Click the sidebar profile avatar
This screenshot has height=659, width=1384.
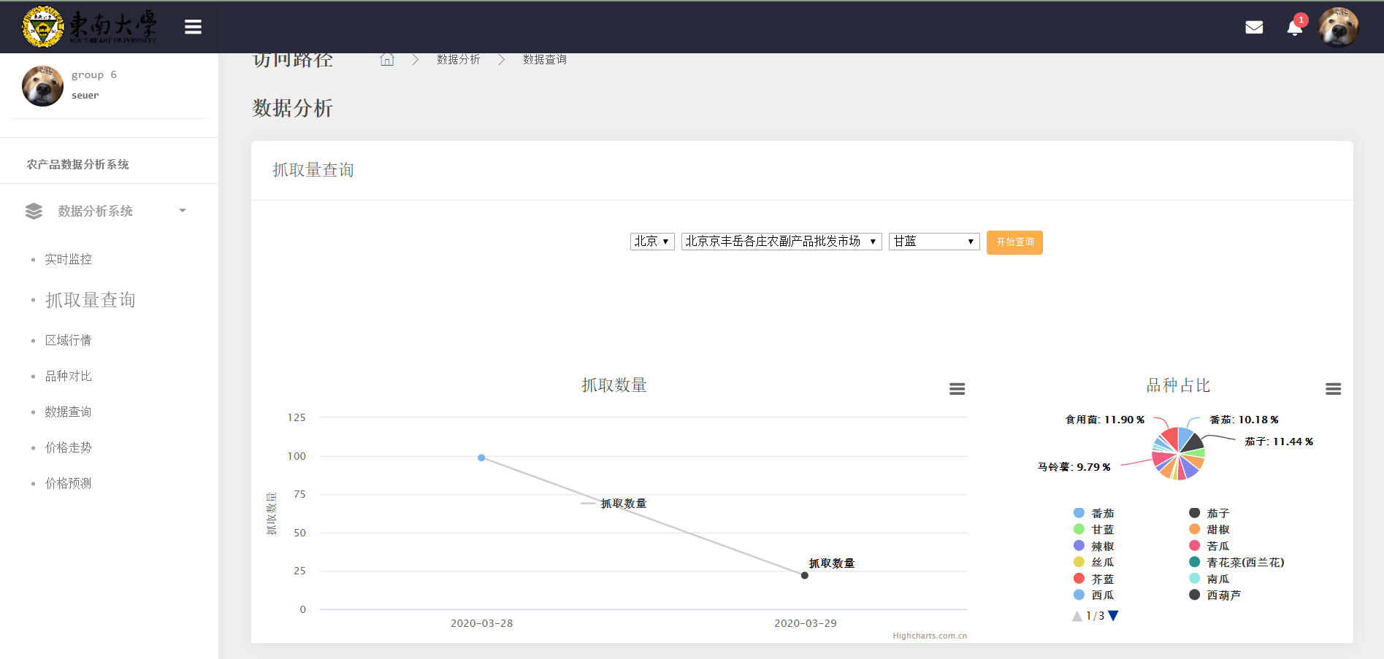tap(42, 85)
